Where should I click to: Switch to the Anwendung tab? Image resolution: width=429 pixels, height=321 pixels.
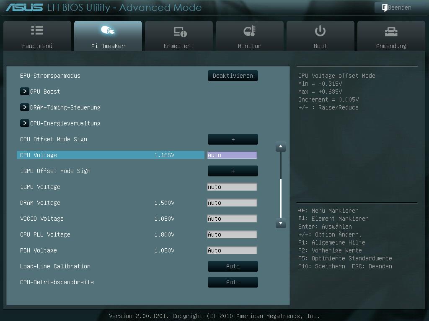(391, 36)
